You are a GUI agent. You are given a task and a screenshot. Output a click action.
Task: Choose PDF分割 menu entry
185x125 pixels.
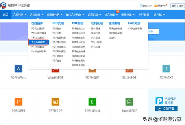(x=57, y=33)
